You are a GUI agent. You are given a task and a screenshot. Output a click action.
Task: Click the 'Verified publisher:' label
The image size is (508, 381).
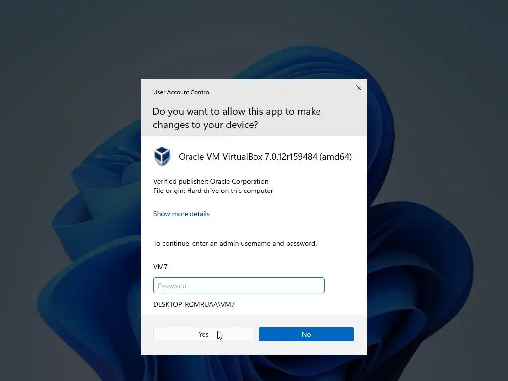181,181
